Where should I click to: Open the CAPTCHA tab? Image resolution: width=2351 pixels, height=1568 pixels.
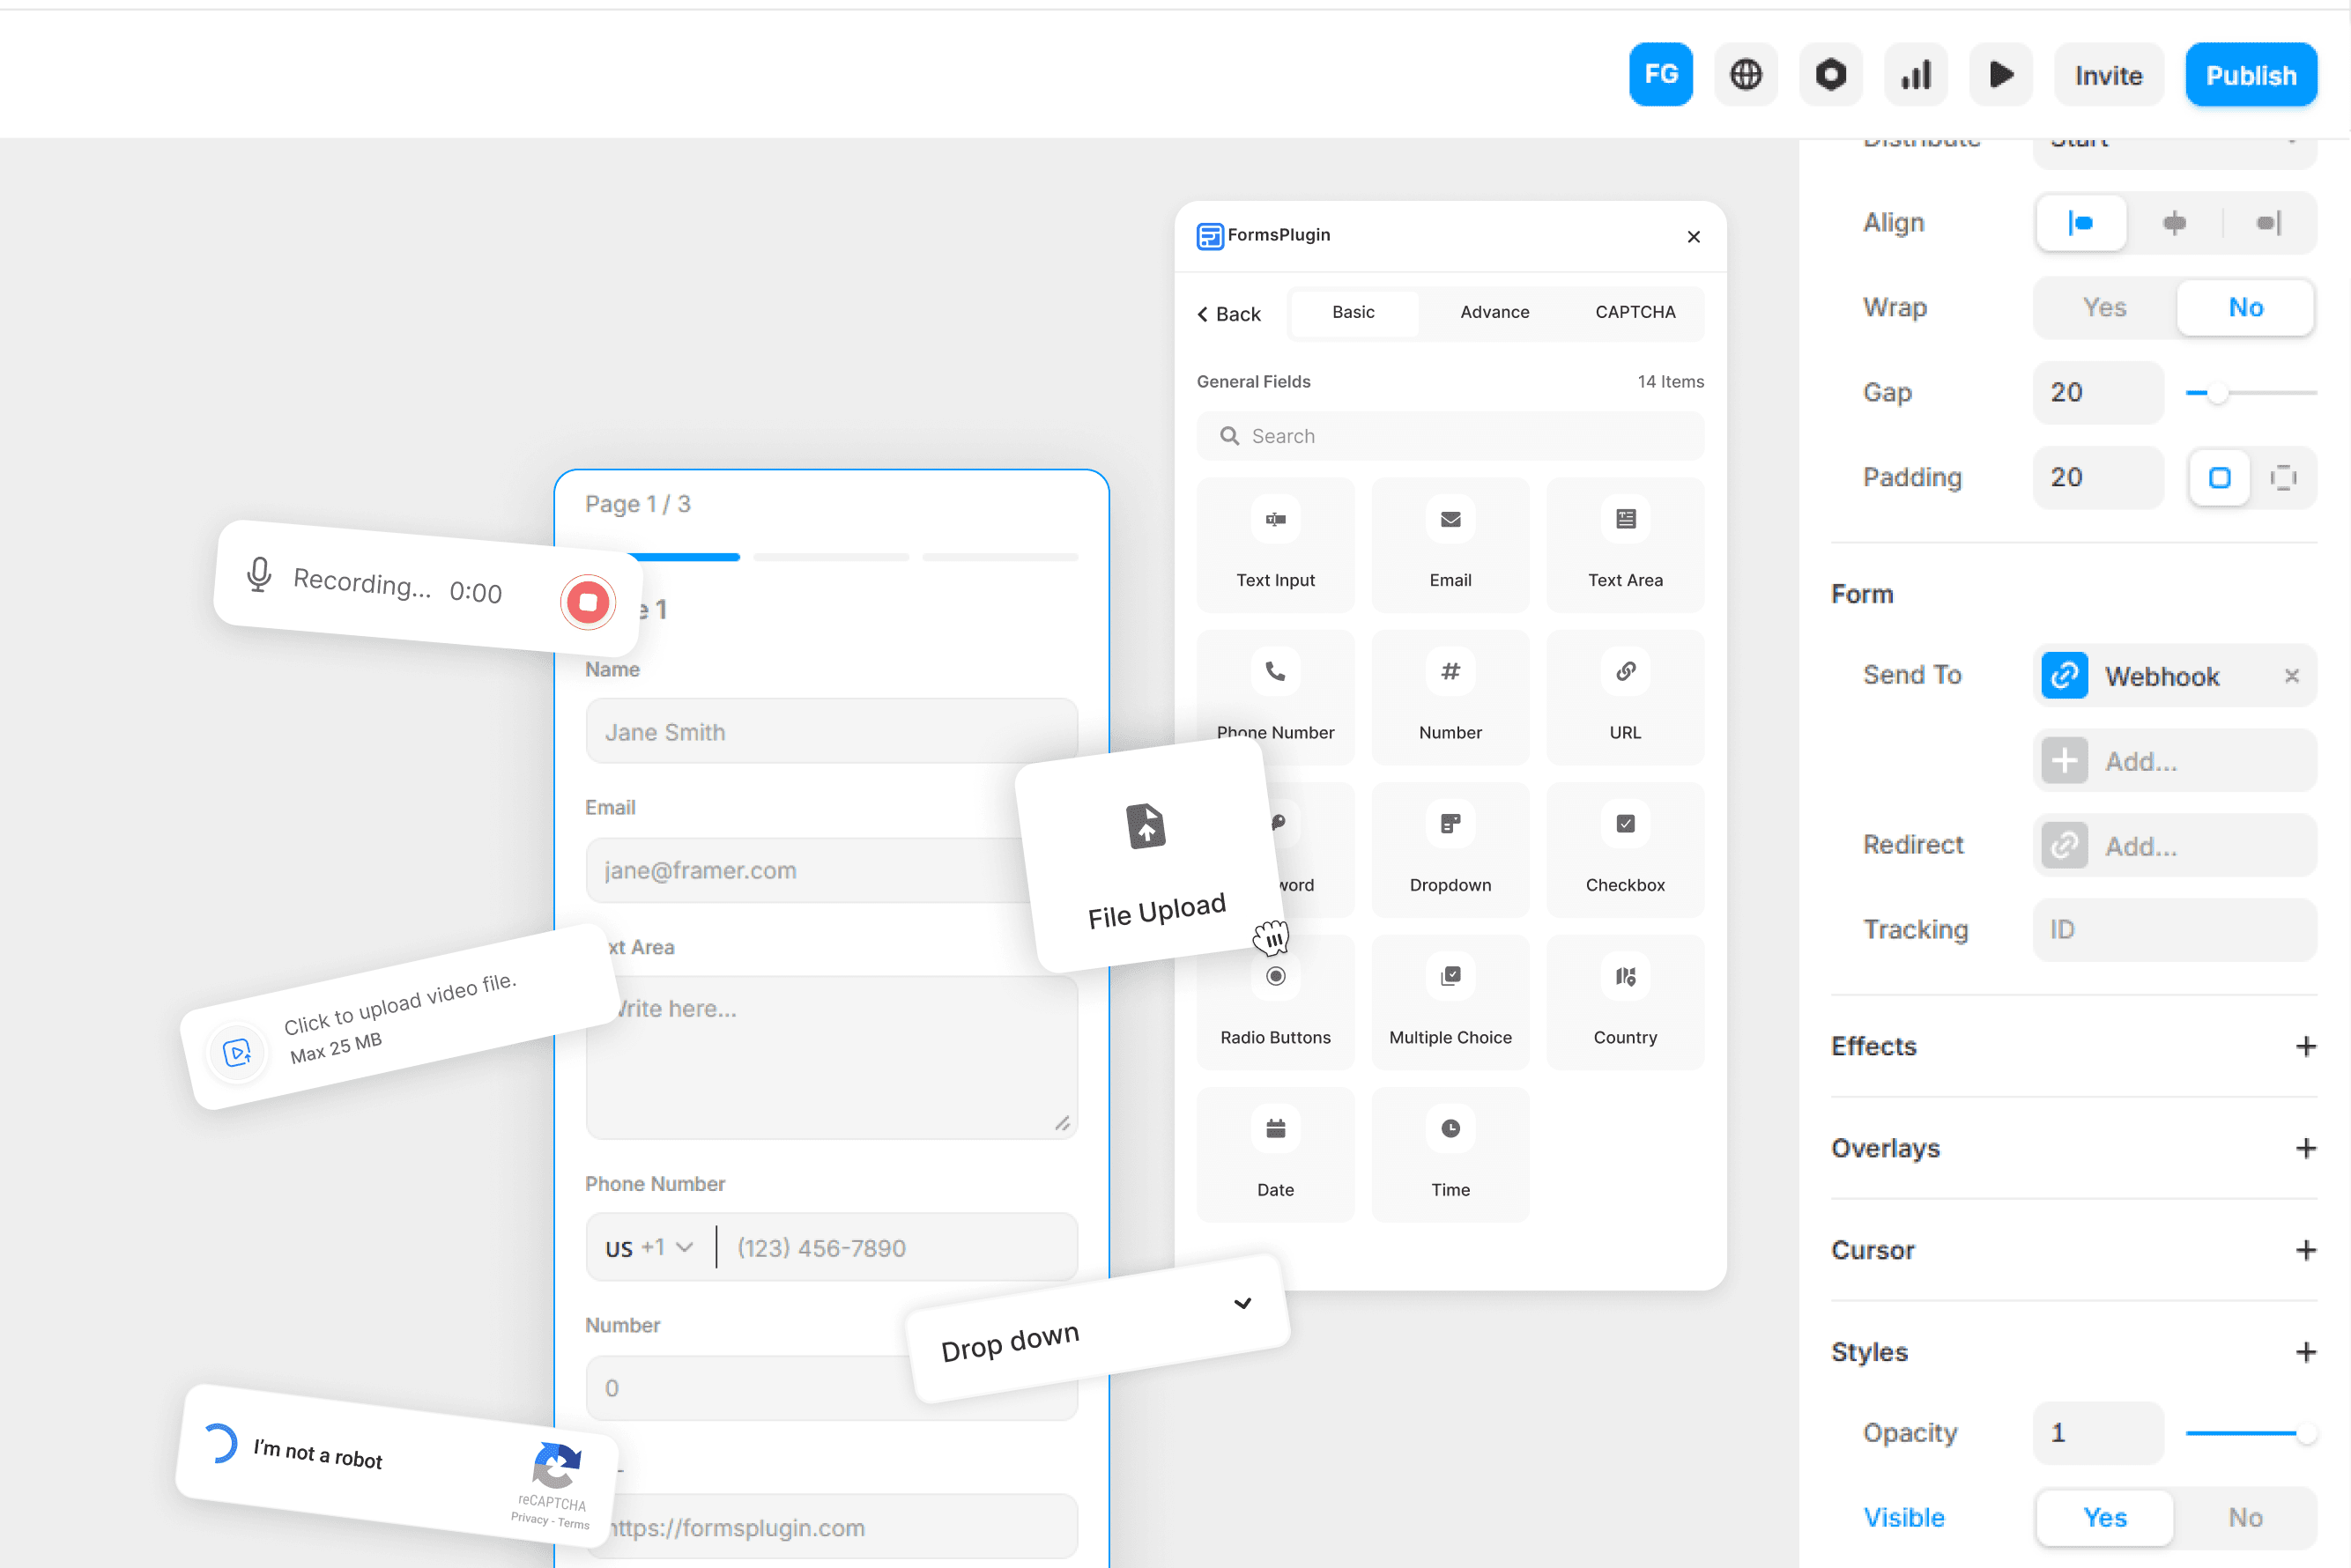point(1634,312)
